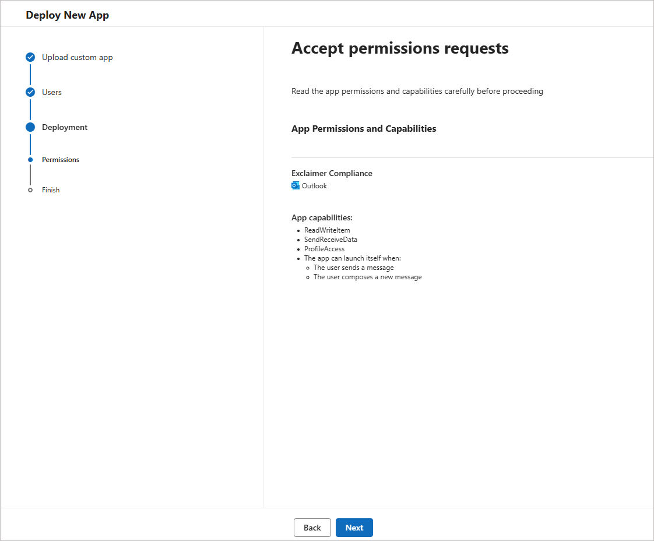Click the ProfileAccess capability

(x=324, y=249)
